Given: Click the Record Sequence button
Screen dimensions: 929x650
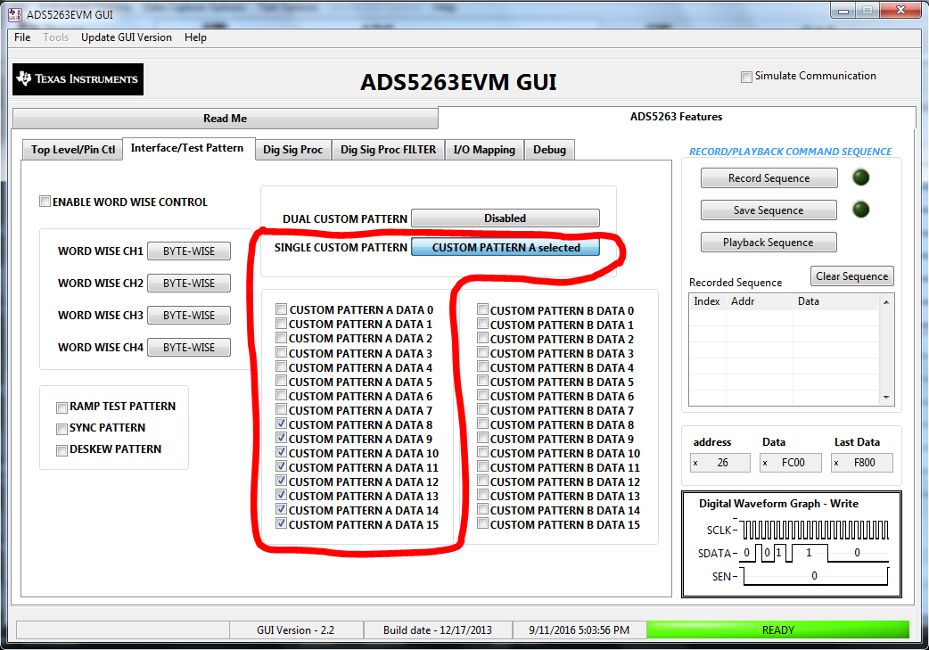Looking at the screenshot, I should 769,178.
